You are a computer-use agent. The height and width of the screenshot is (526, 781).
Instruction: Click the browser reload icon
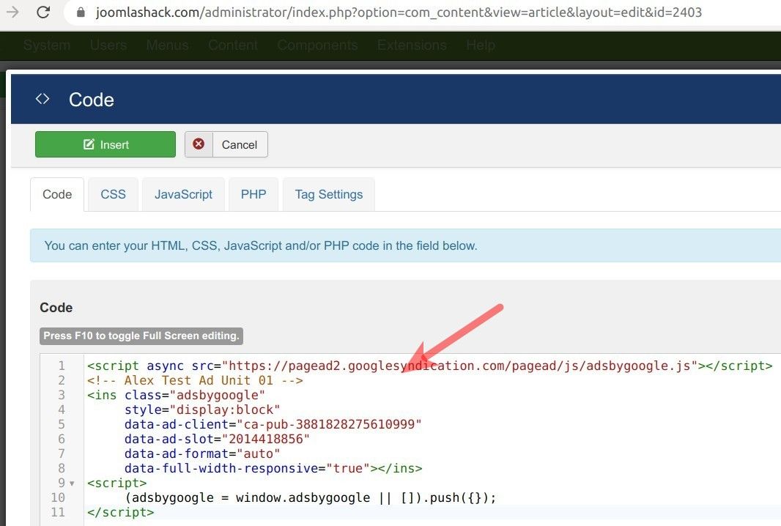point(43,12)
